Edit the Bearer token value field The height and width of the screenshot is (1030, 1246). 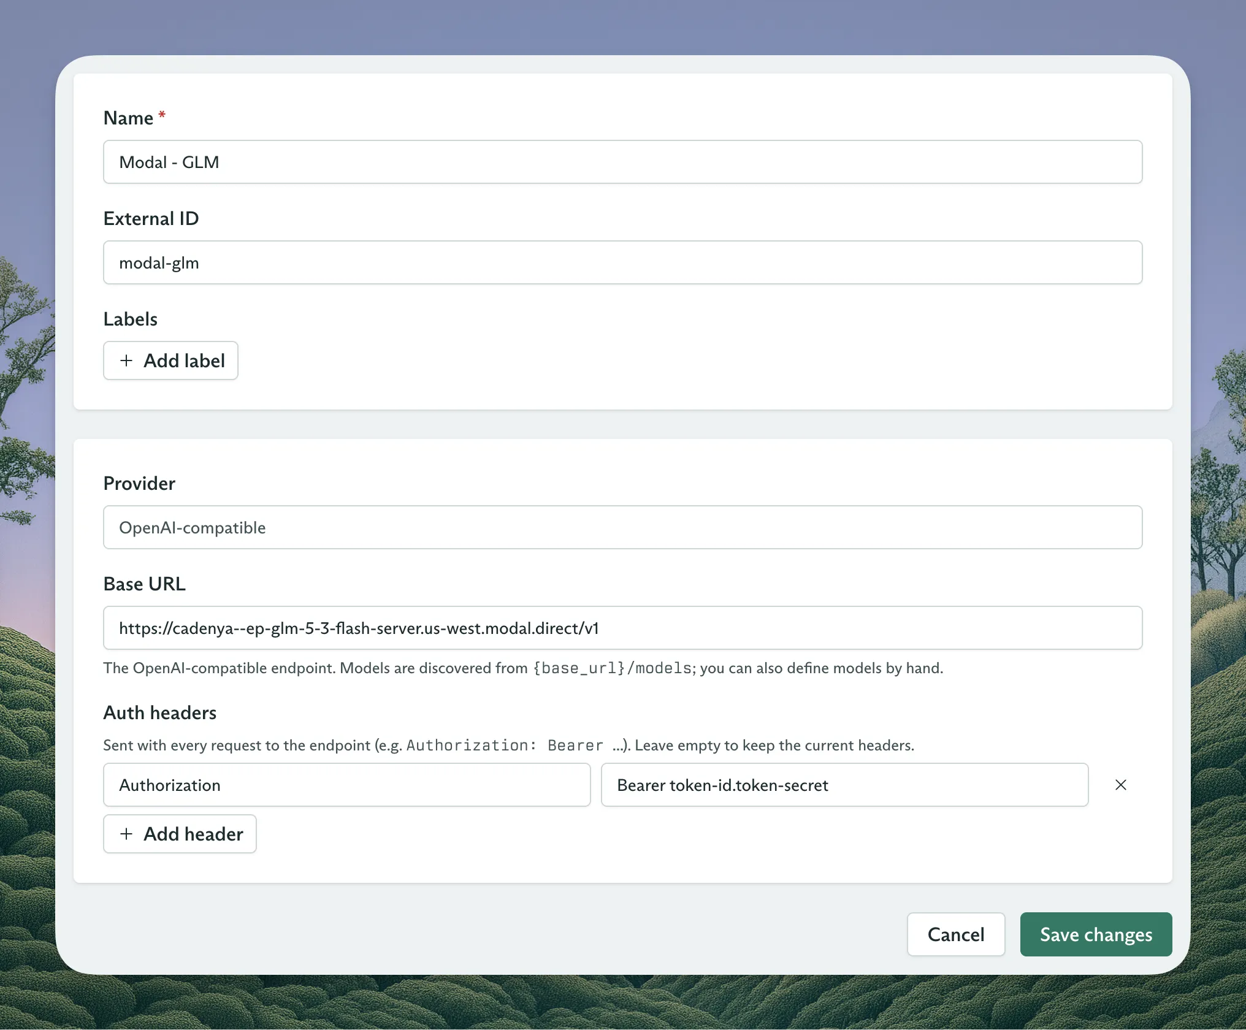click(x=844, y=785)
